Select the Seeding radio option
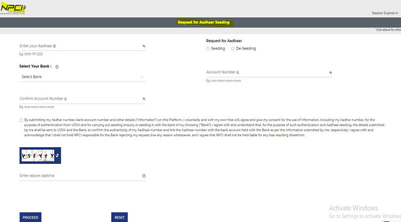The image size is (401, 222). click(208, 49)
